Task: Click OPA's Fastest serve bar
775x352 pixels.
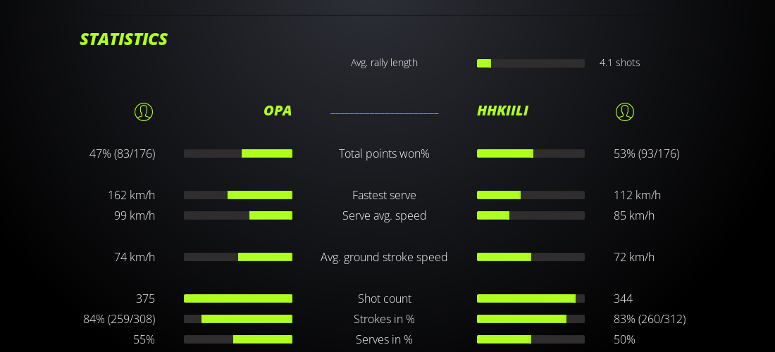Action: click(238, 195)
